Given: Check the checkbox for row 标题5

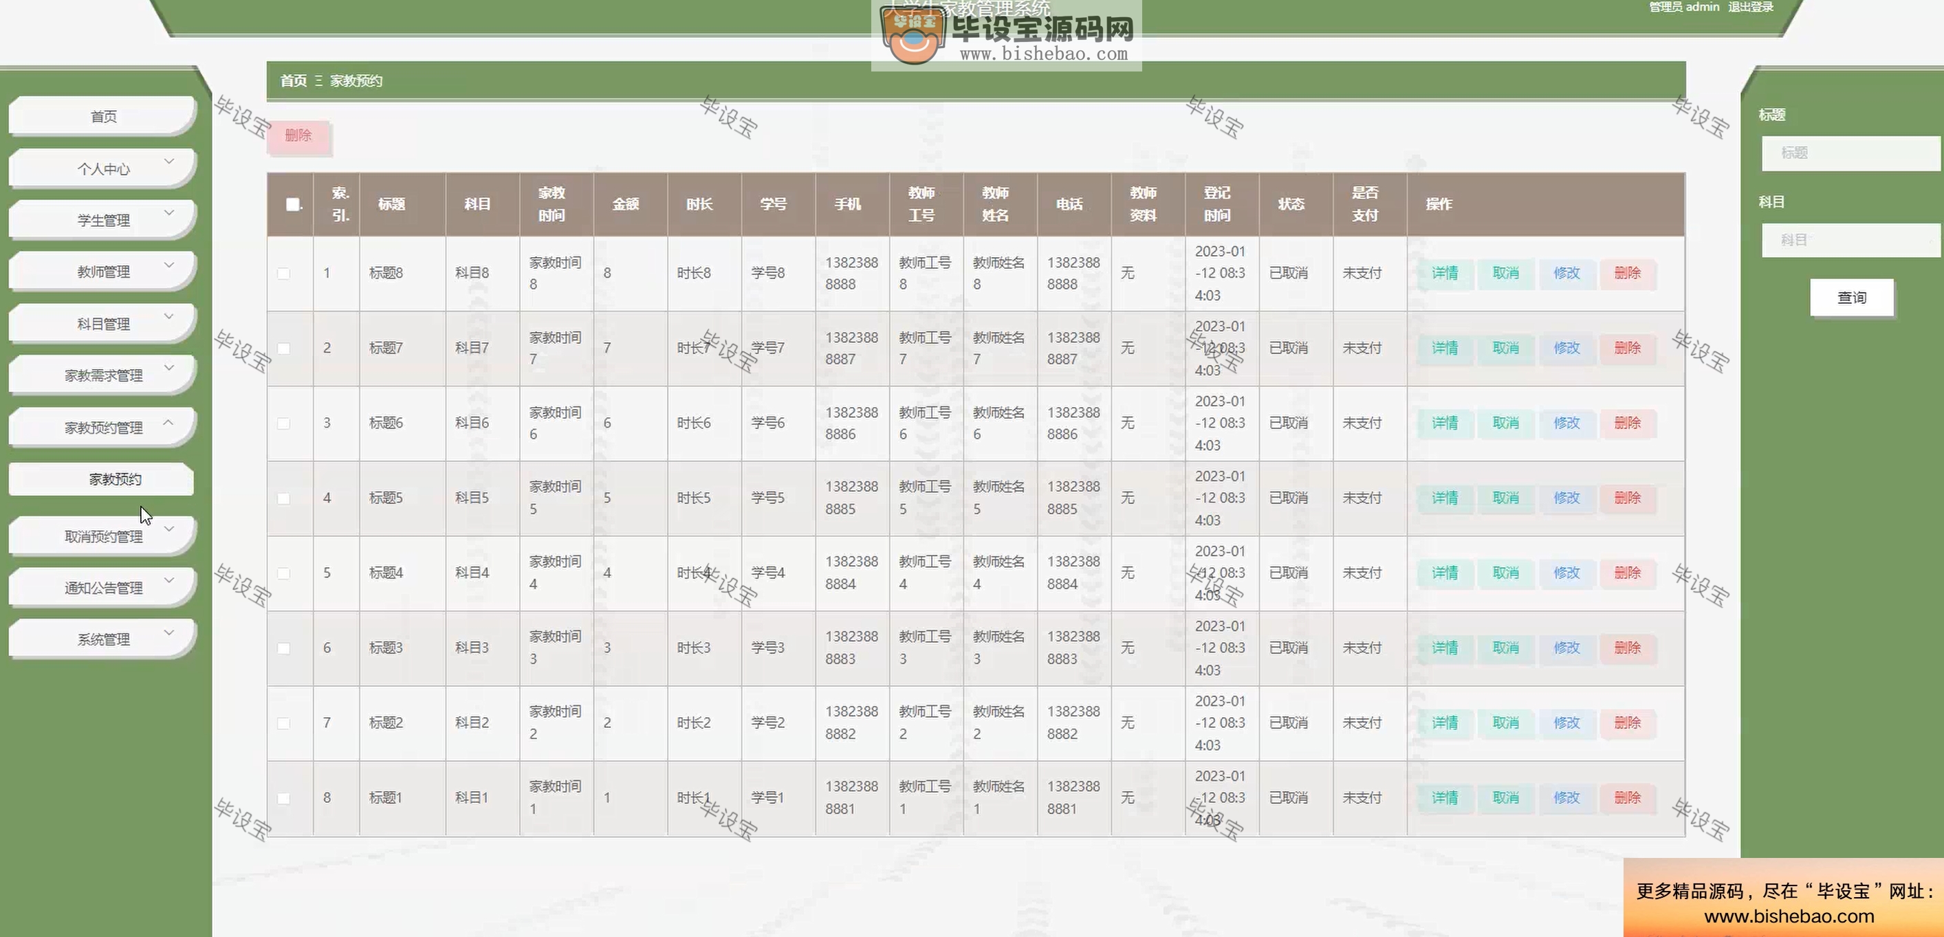Looking at the screenshot, I should [x=284, y=498].
